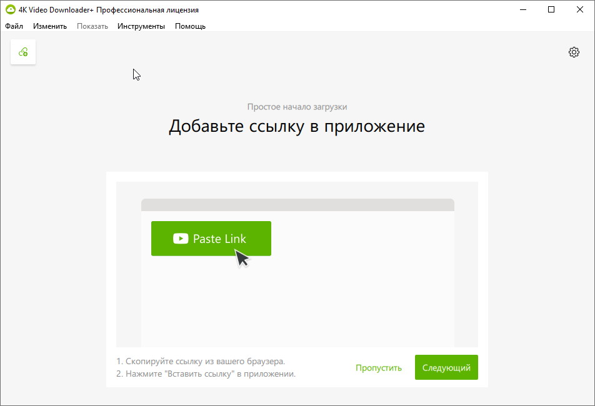Open the Изменить menu
Viewport: 595px width, 406px height.
pyautogui.click(x=50, y=26)
